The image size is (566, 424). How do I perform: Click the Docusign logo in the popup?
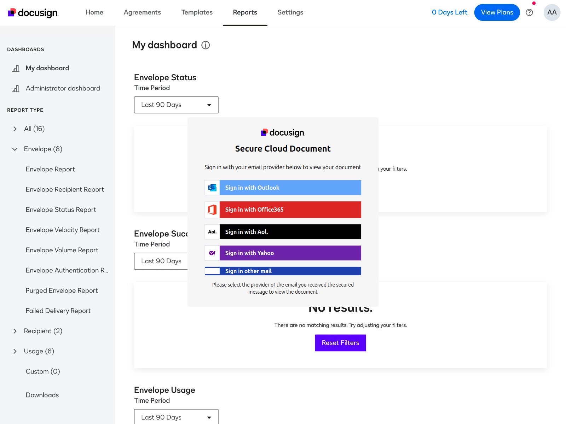[283, 132]
